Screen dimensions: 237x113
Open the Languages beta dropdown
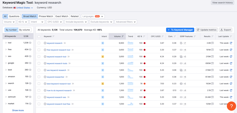93,16
